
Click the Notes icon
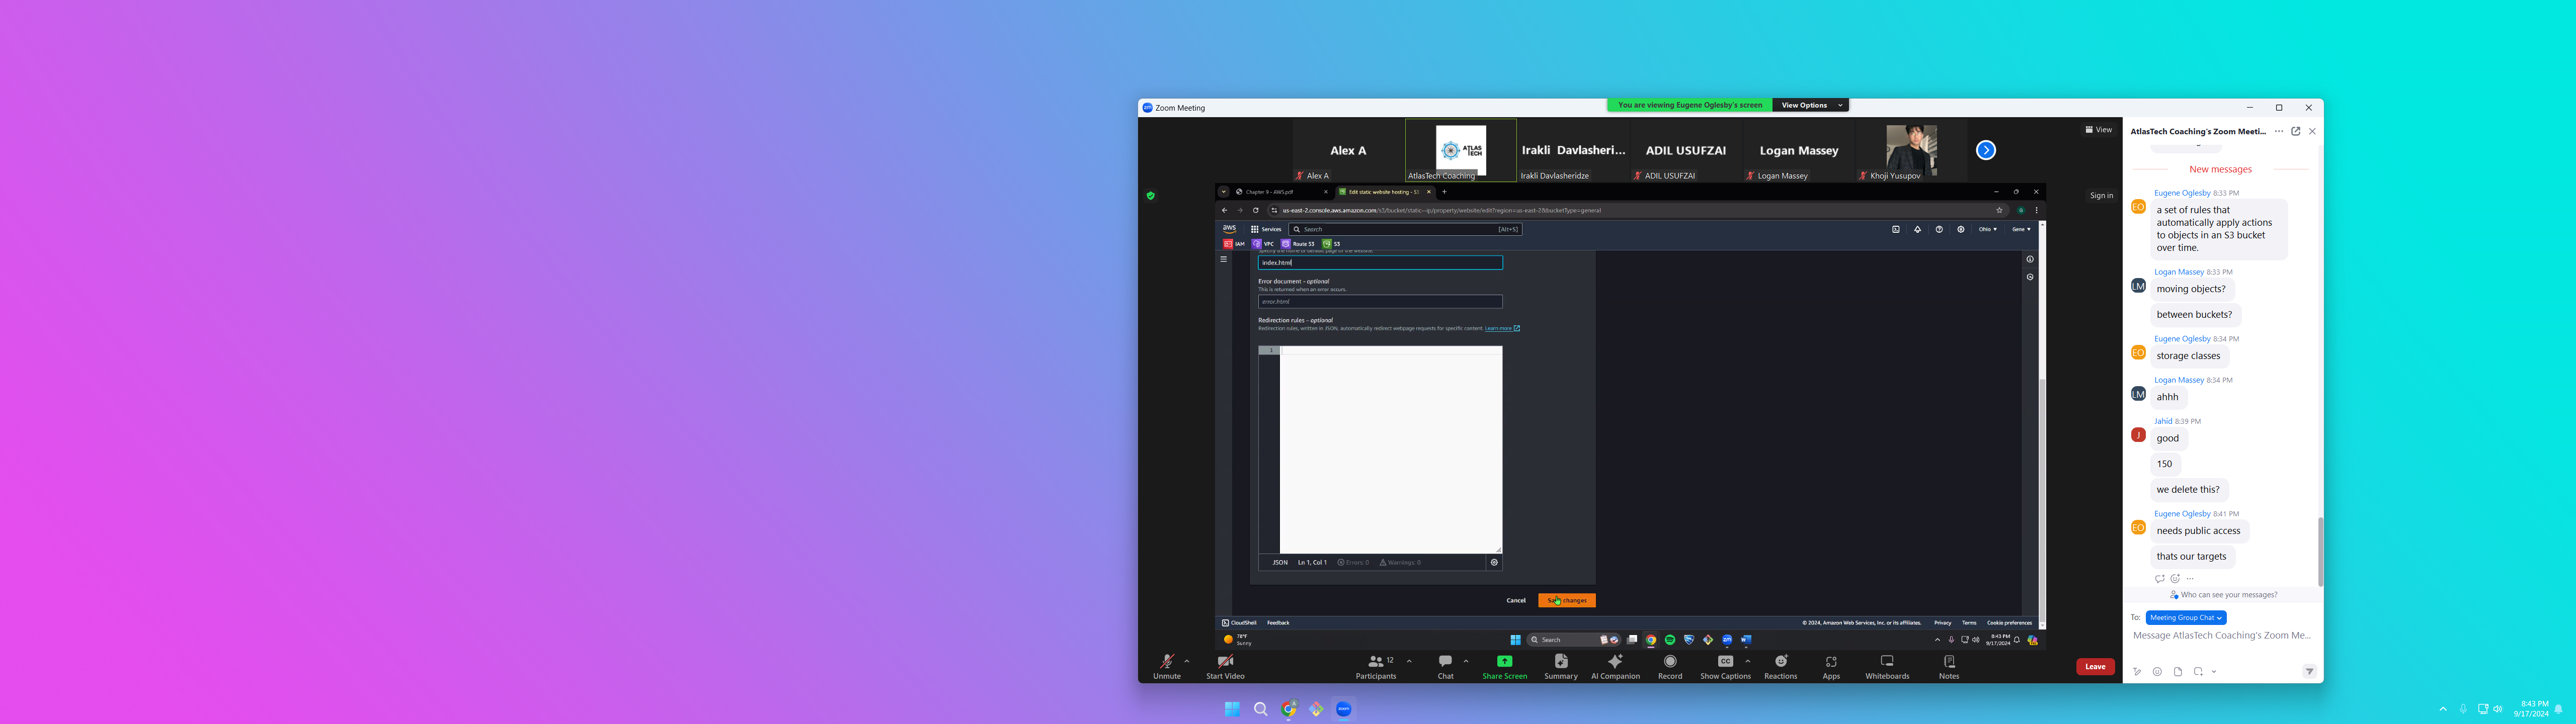tap(1949, 662)
